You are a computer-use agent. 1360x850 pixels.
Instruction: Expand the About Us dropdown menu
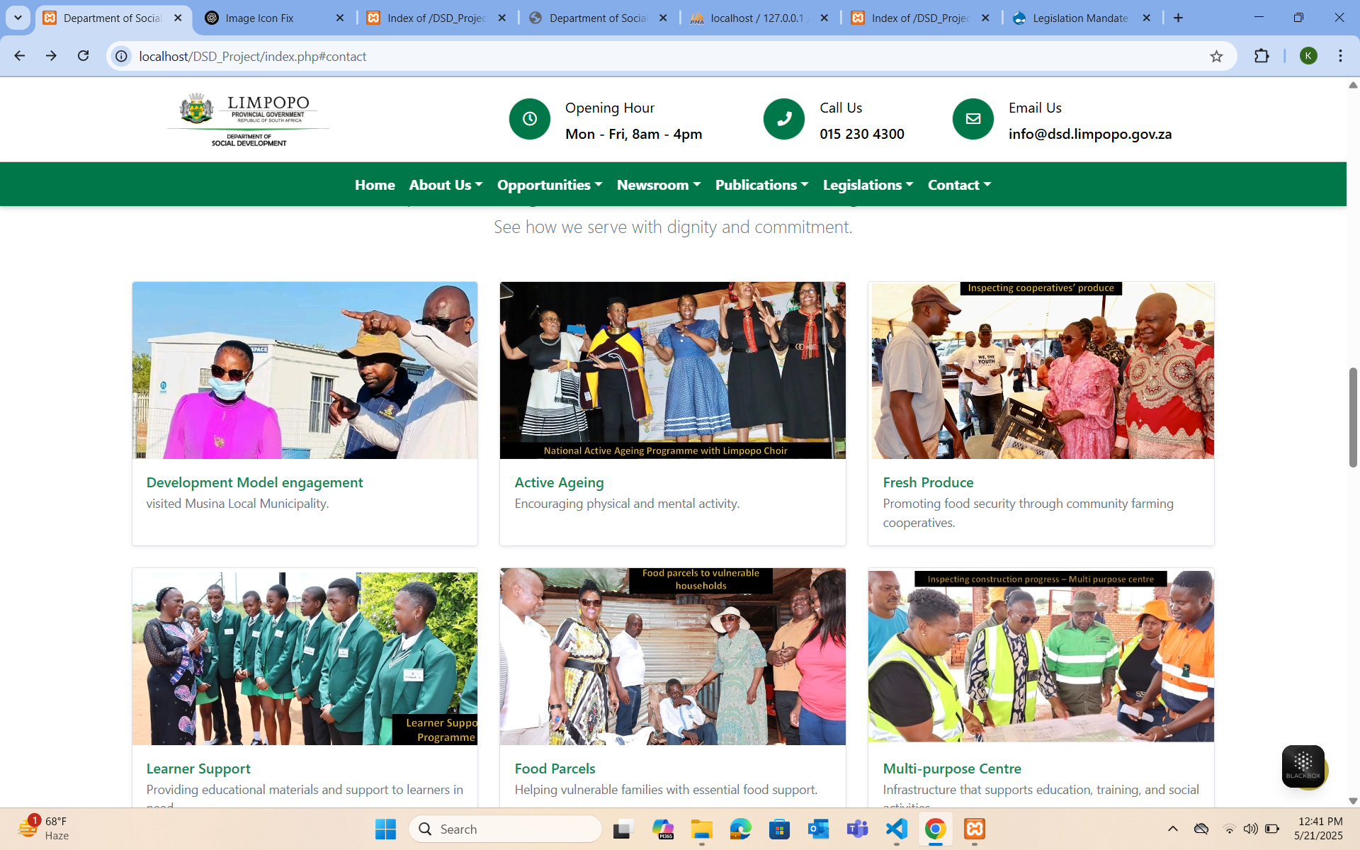click(446, 185)
